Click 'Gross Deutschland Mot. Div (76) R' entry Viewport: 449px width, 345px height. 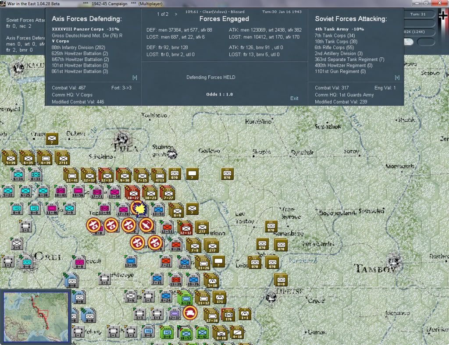[87, 36]
